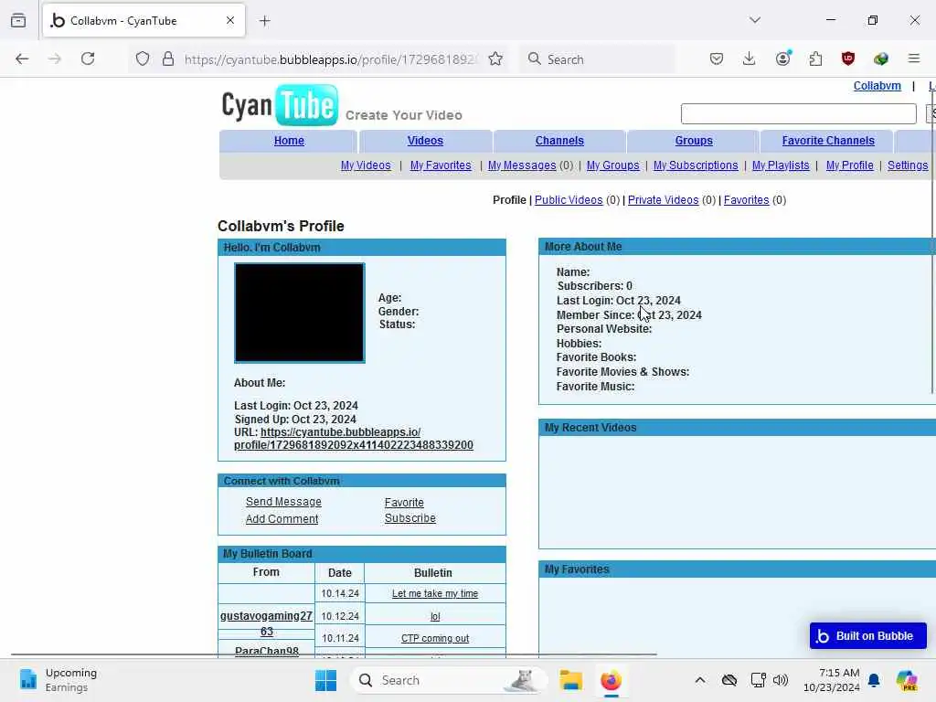Screen dimensions: 936x702
Task: Open My Favorites link
Action: (441, 165)
